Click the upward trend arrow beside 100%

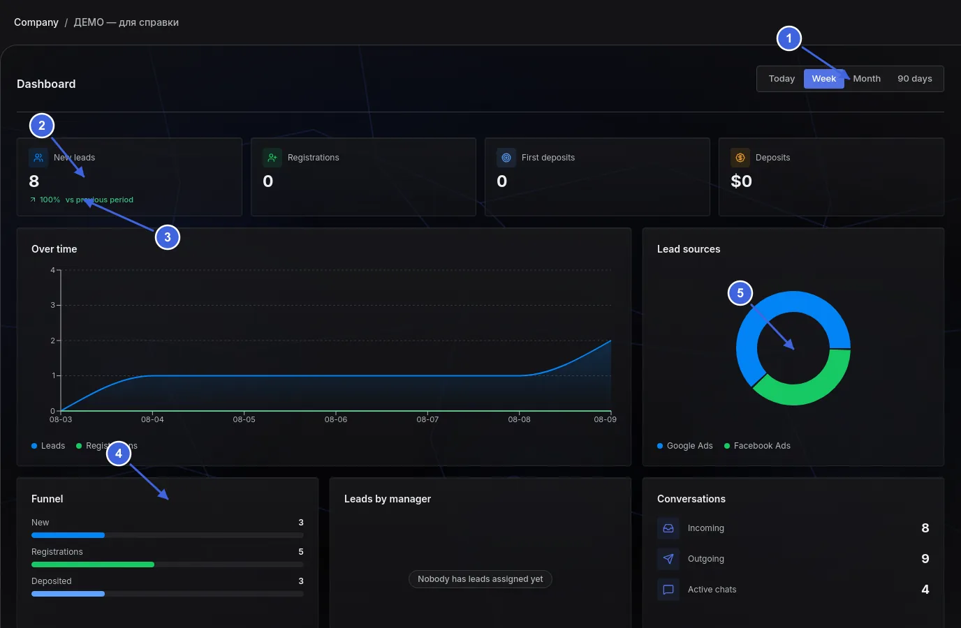click(33, 200)
